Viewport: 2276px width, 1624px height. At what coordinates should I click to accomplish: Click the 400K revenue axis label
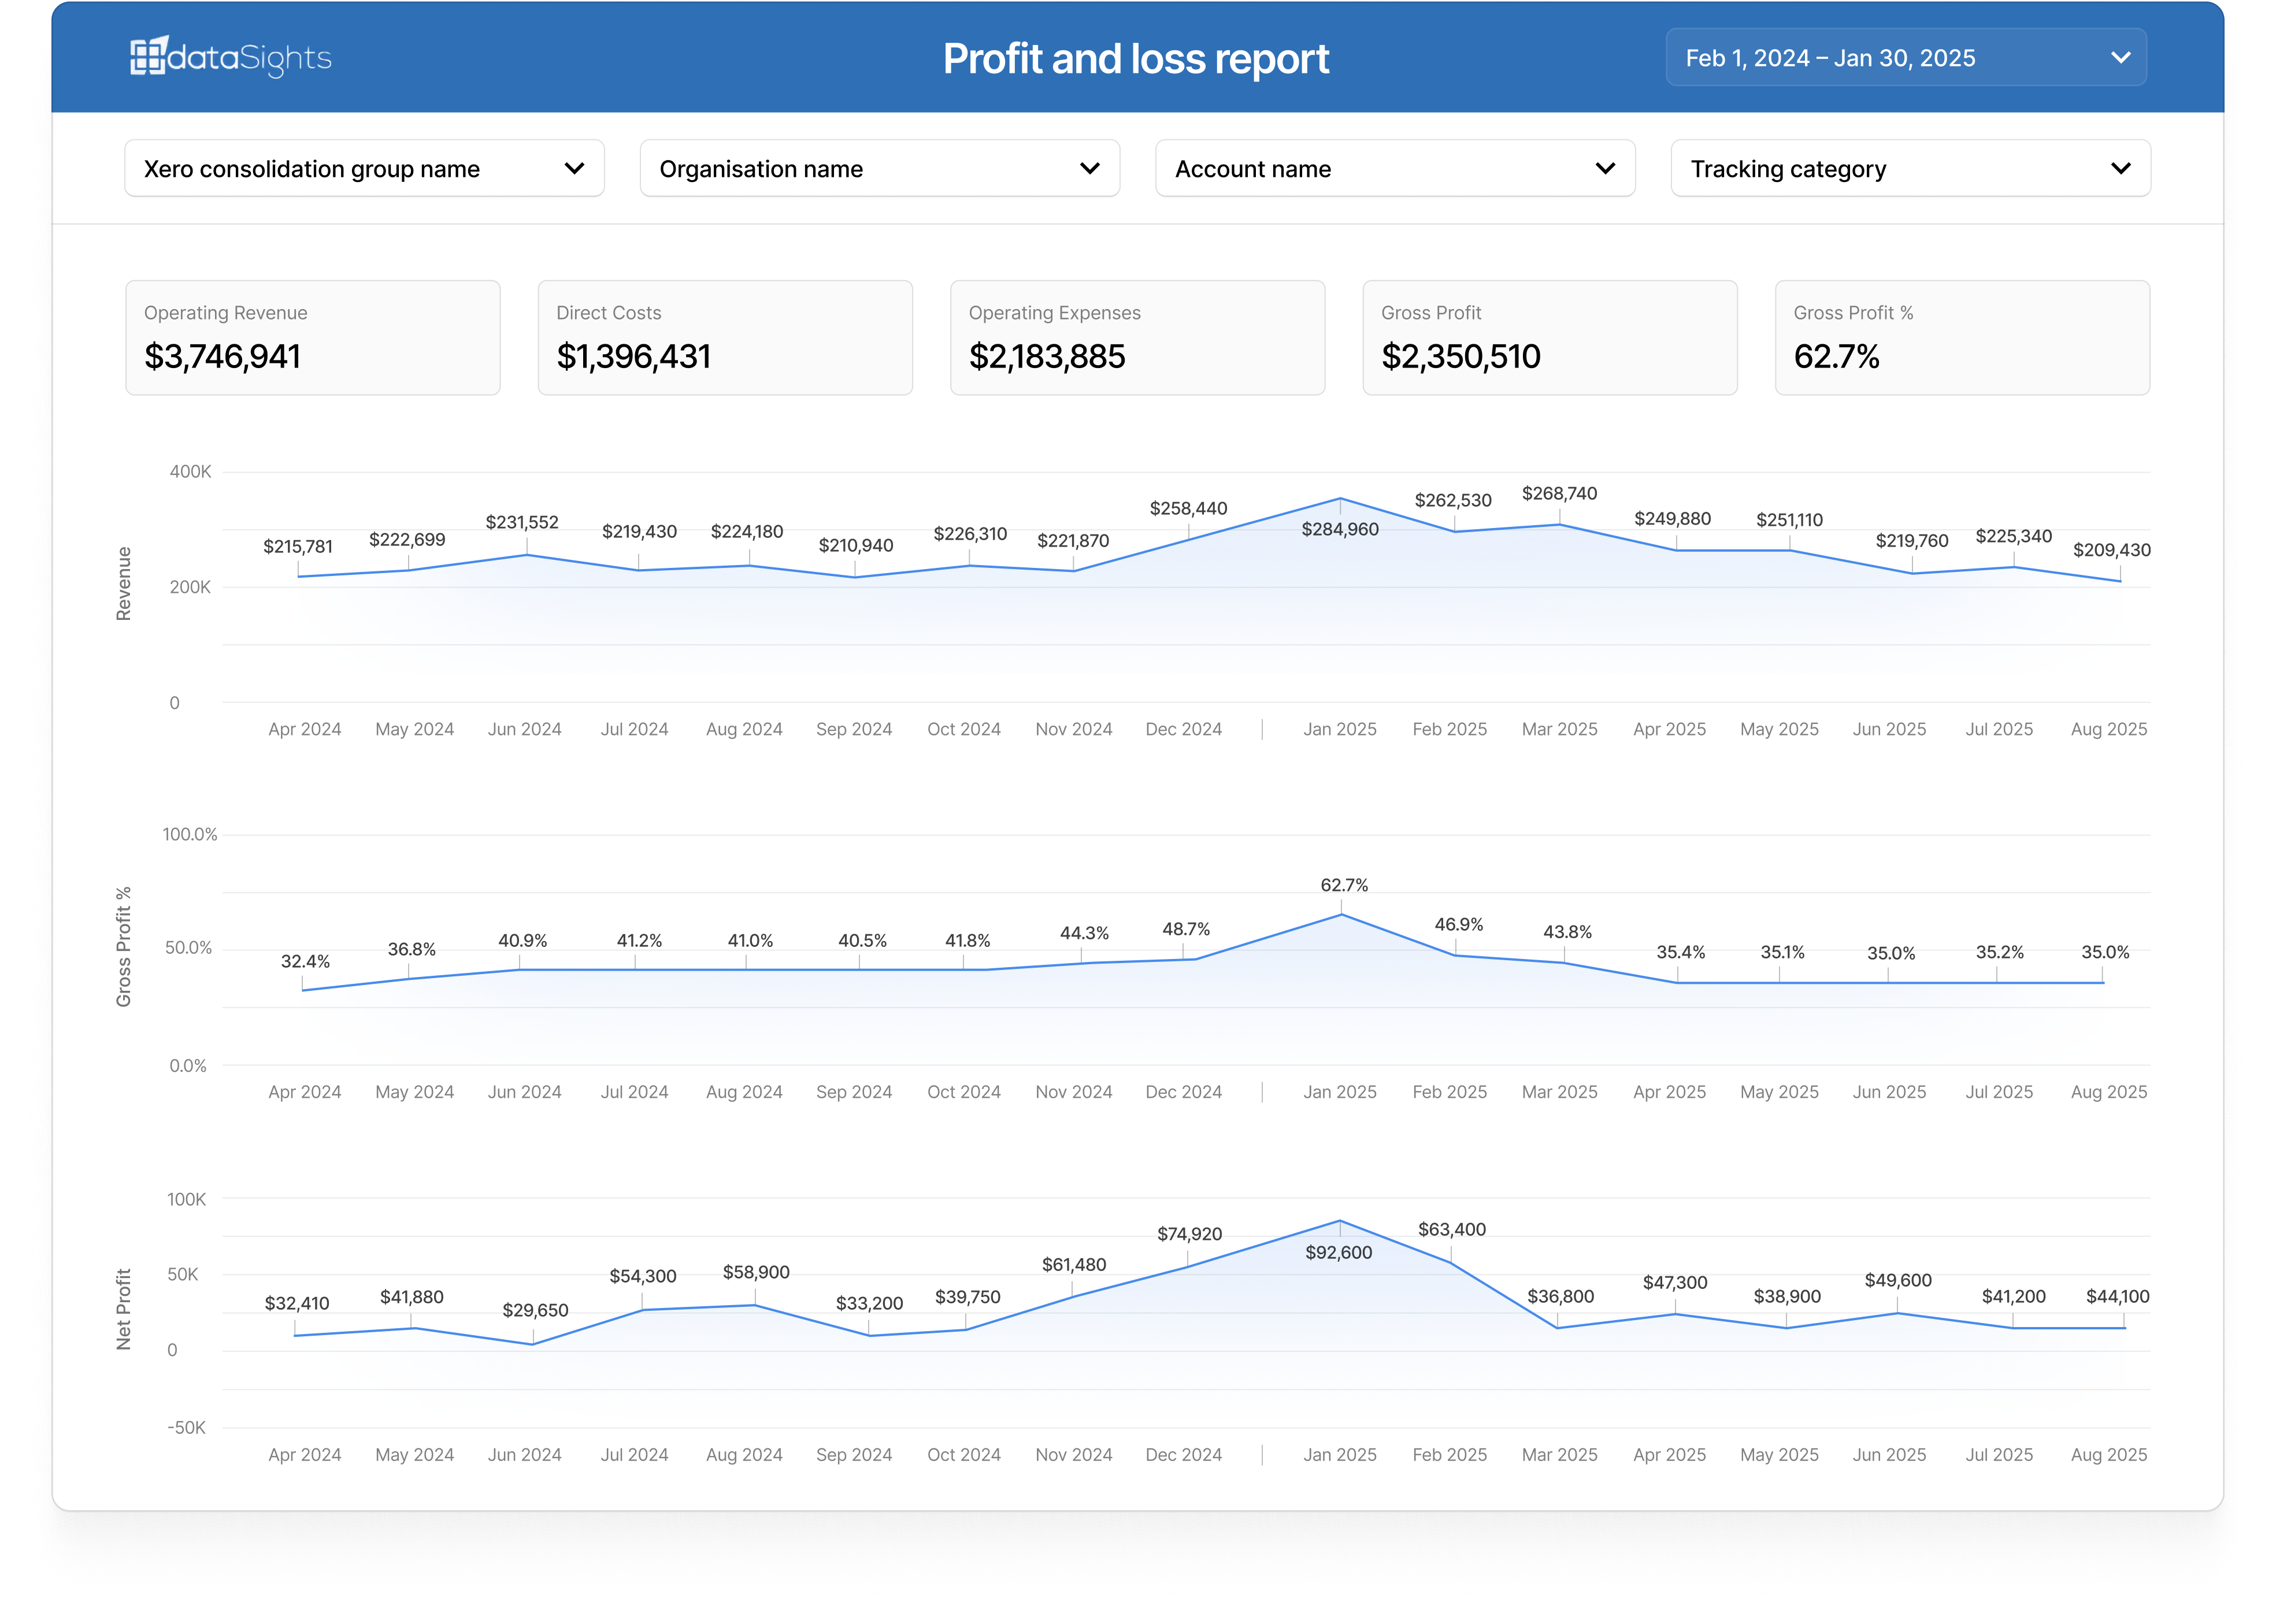point(190,471)
